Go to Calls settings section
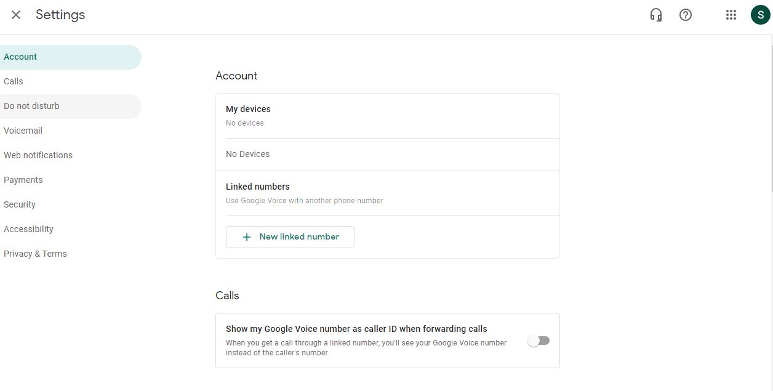The height and width of the screenshot is (391, 773). click(x=14, y=81)
